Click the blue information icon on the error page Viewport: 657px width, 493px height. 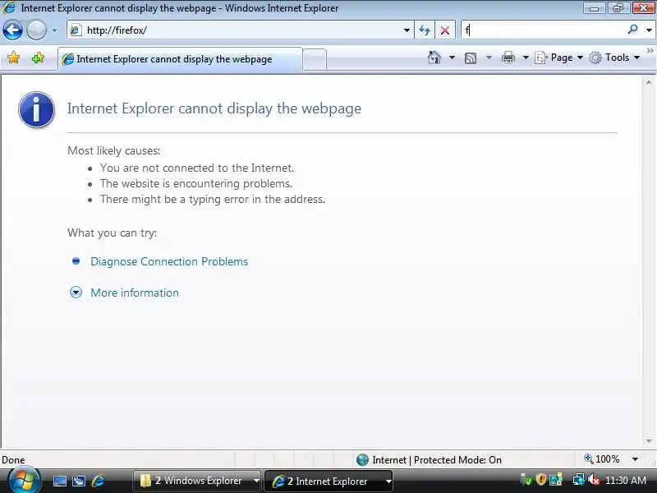pyautogui.click(x=36, y=110)
